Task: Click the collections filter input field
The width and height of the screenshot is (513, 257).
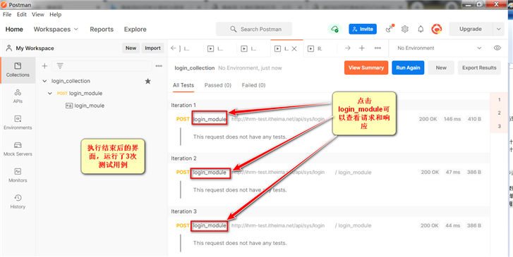Action: point(102,66)
